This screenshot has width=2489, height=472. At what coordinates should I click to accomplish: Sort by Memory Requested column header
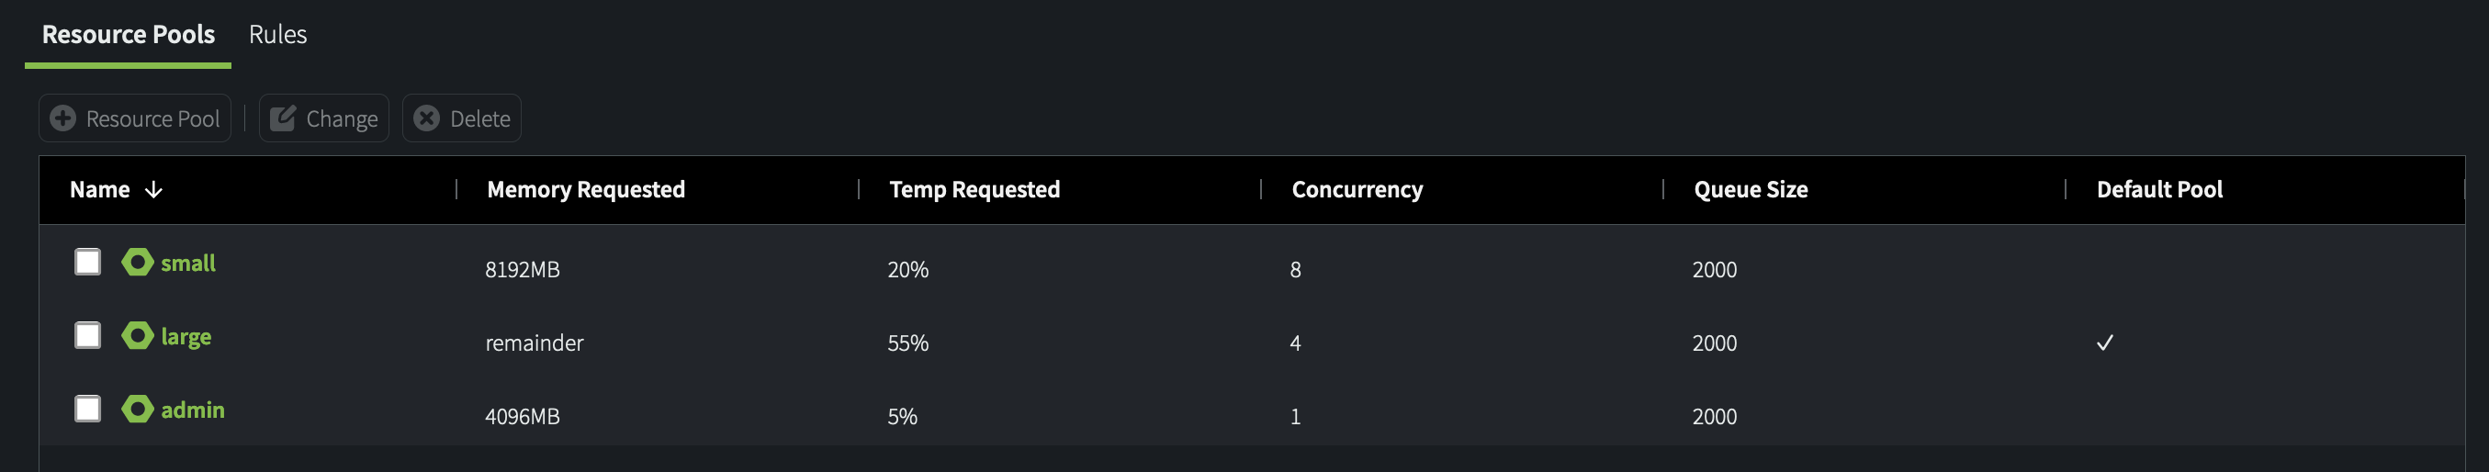pos(586,190)
